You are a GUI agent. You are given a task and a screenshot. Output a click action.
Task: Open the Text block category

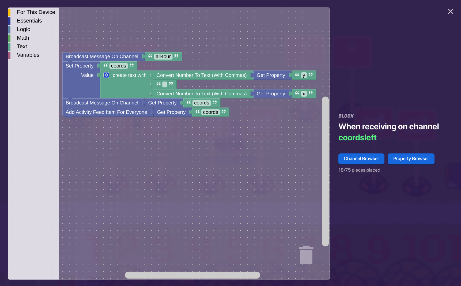tap(22, 47)
